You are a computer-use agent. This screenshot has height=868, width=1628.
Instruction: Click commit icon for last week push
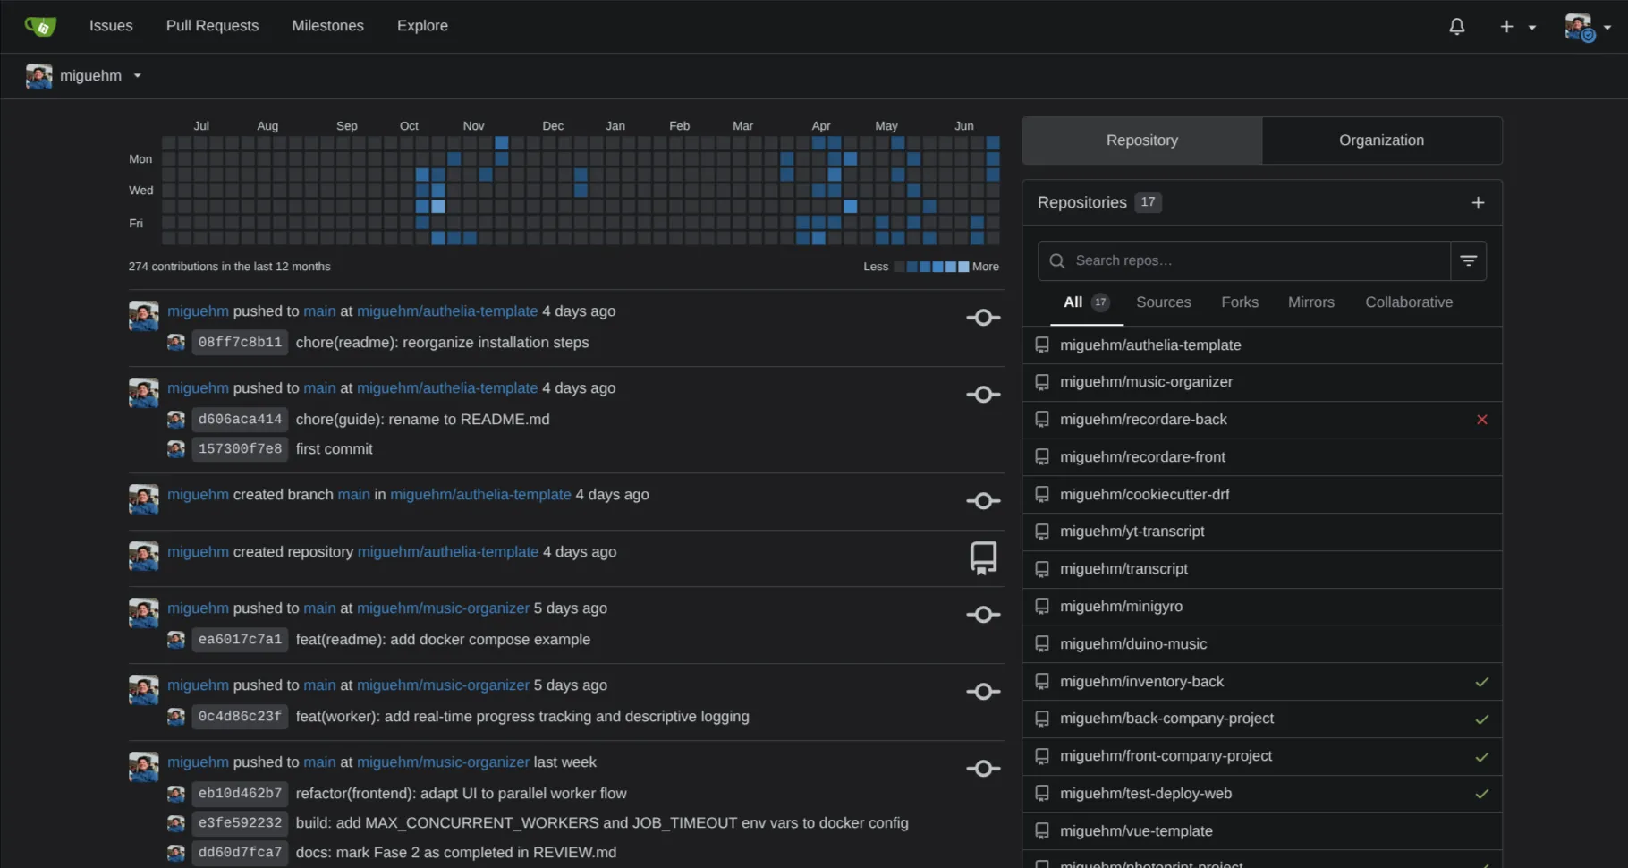coord(983,769)
